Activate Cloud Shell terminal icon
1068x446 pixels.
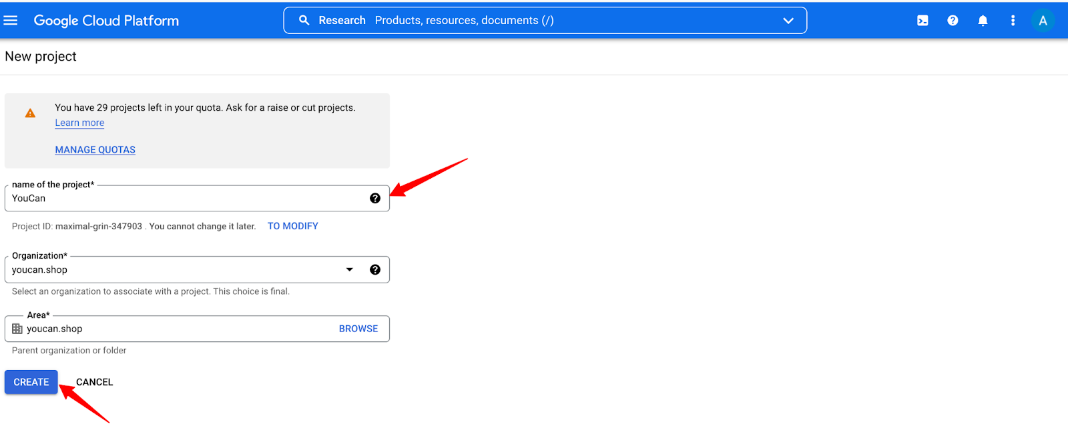pyautogui.click(x=922, y=21)
